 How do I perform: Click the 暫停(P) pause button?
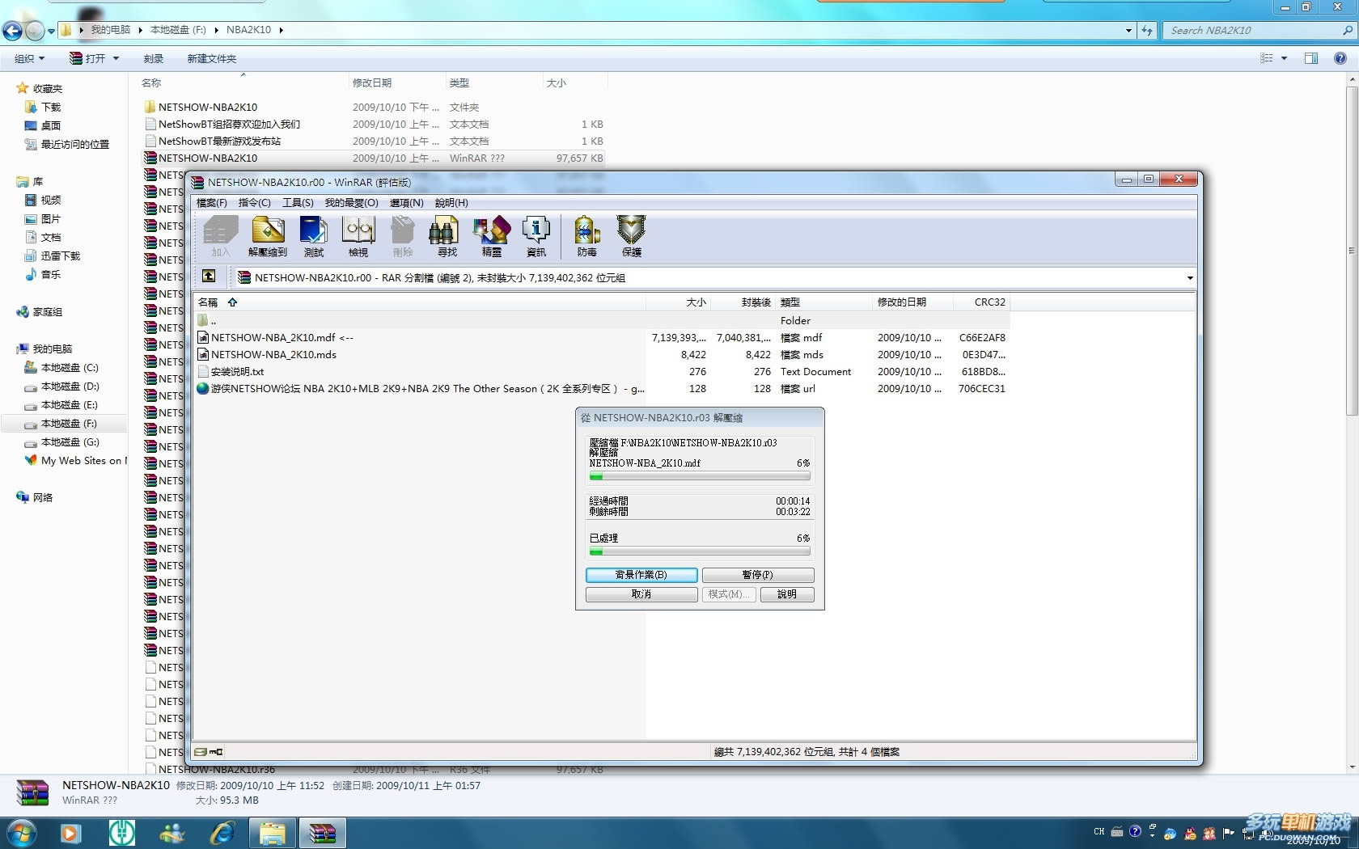pos(758,575)
